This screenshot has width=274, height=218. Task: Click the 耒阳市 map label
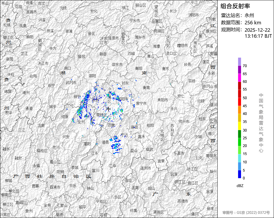click(163, 100)
